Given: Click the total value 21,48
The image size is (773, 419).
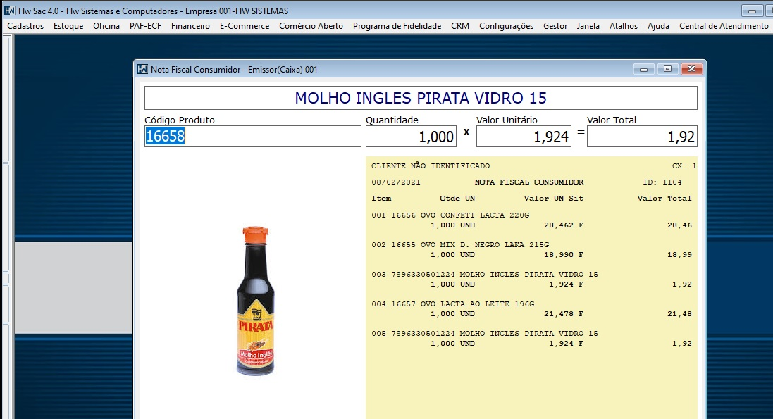Looking at the screenshot, I should point(679,314).
